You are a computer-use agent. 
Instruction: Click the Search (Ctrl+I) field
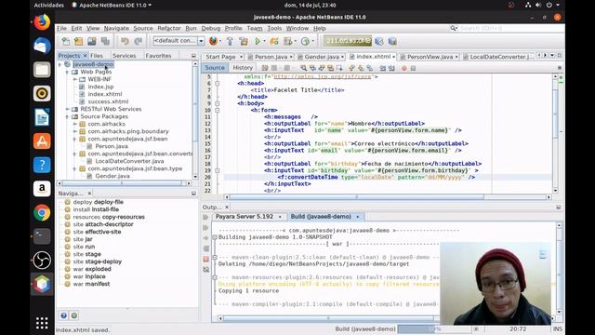509,28
